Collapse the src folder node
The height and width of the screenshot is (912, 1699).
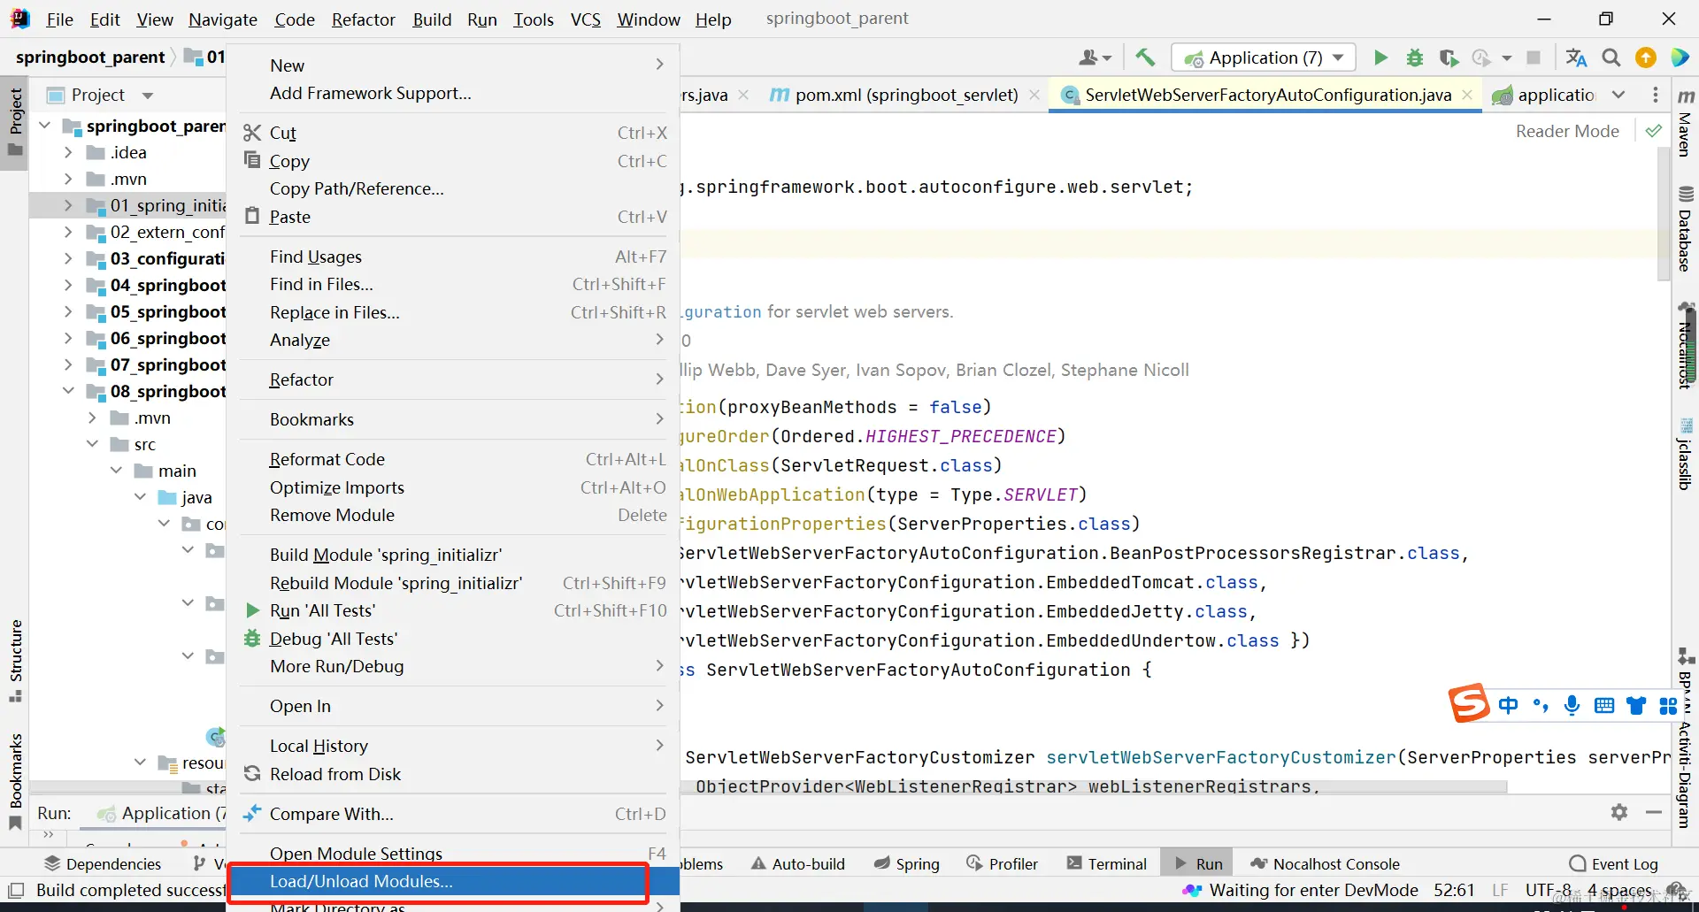(92, 444)
